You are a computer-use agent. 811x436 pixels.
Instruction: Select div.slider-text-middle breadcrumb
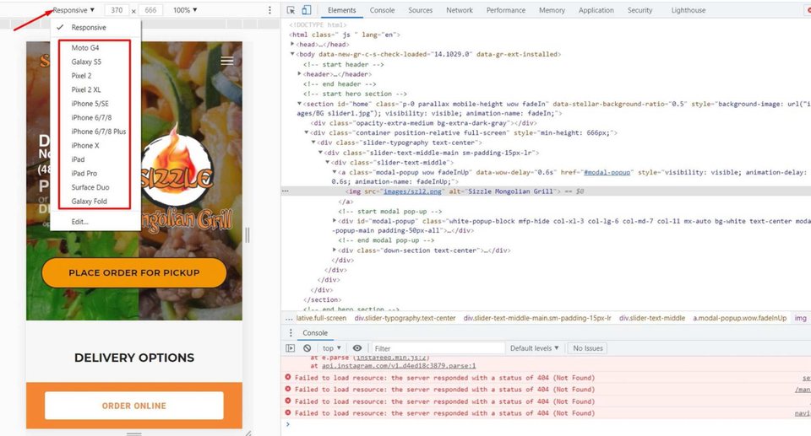tap(651, 318)
